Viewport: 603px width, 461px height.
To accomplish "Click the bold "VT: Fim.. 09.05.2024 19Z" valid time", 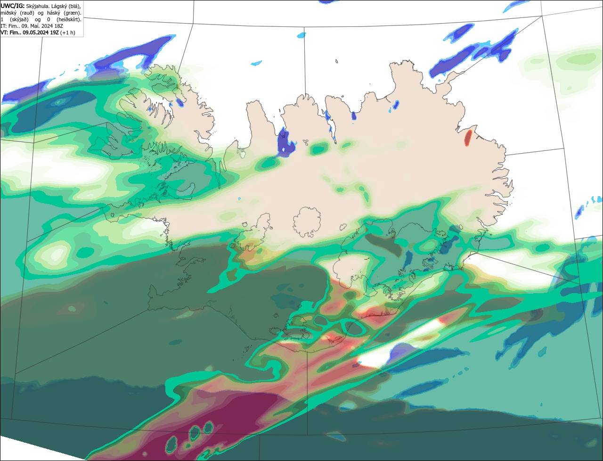I will (30, 33).
